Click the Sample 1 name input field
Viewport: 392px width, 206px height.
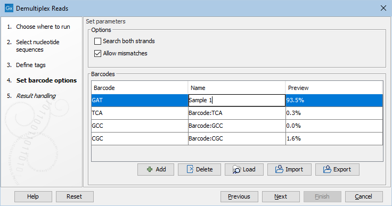click(236, 100)
